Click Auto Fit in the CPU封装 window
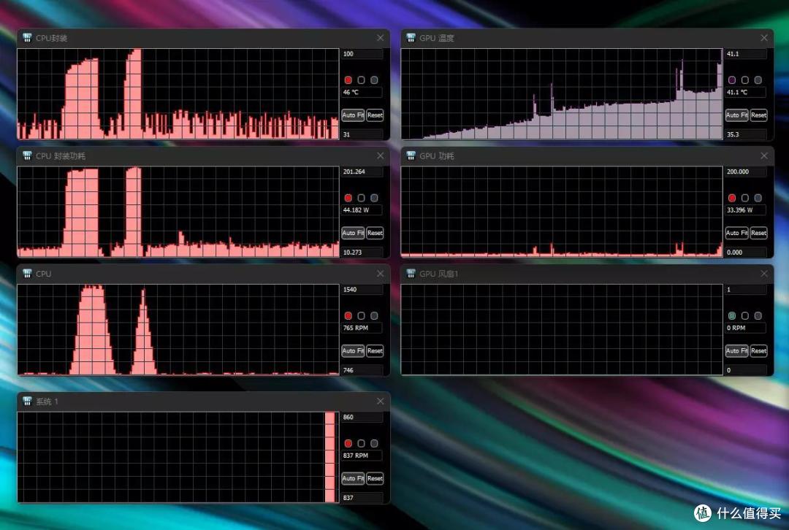 pos(353,115)
